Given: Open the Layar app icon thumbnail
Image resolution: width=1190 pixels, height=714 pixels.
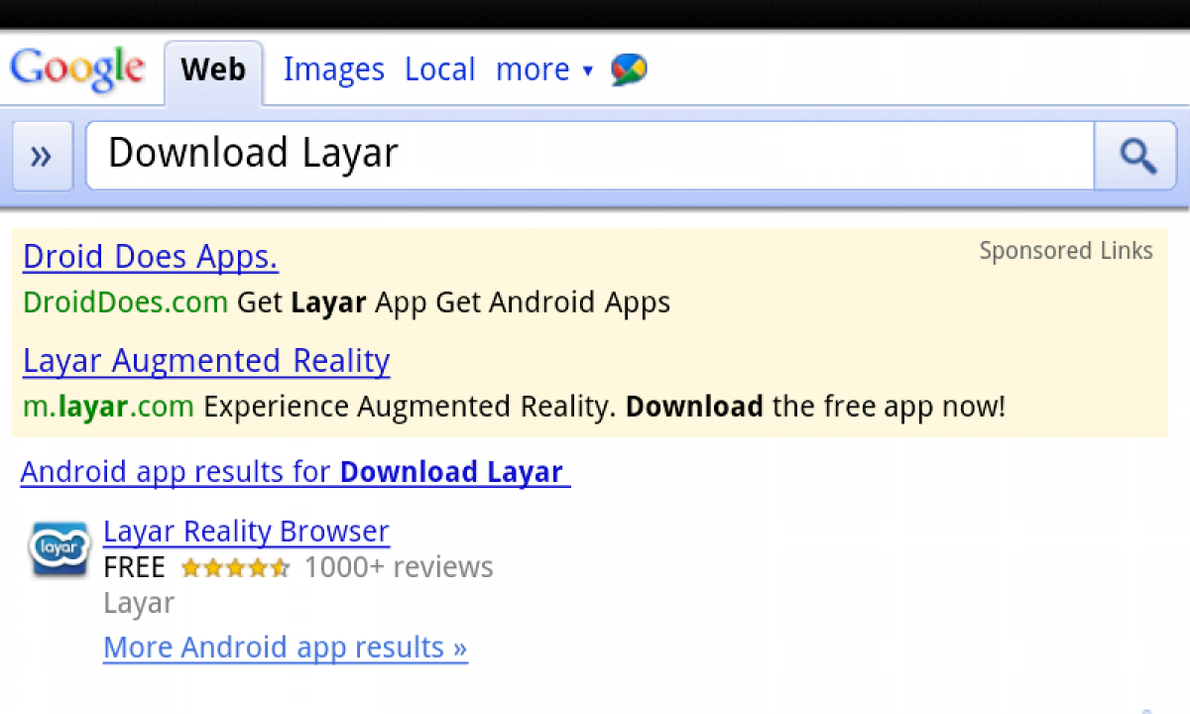Looking at the screenshot, I should (x=59, y=548).
